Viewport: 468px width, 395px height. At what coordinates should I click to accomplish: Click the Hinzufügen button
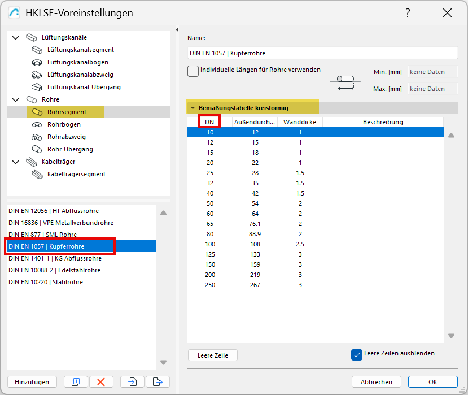coord(32,382)
